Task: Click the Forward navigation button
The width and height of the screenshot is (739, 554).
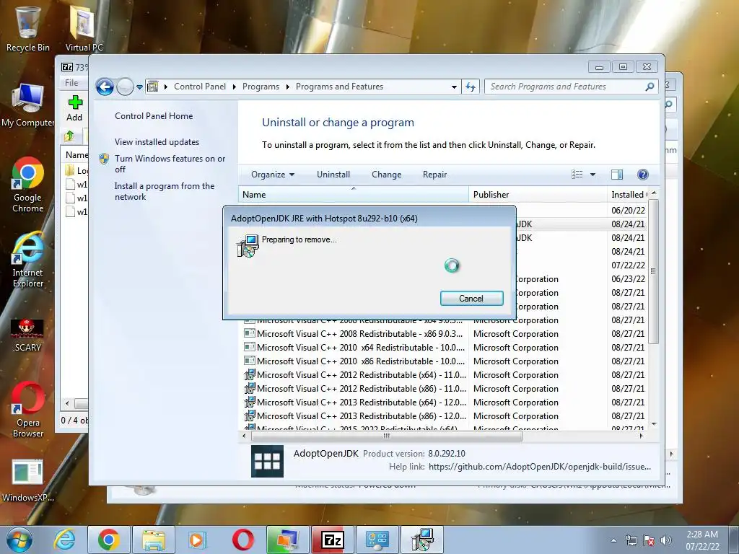Action: [x=125, y=87]
